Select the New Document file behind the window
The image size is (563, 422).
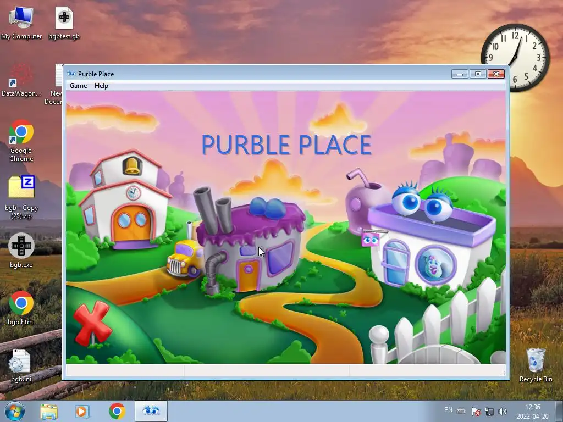[54, 85]
